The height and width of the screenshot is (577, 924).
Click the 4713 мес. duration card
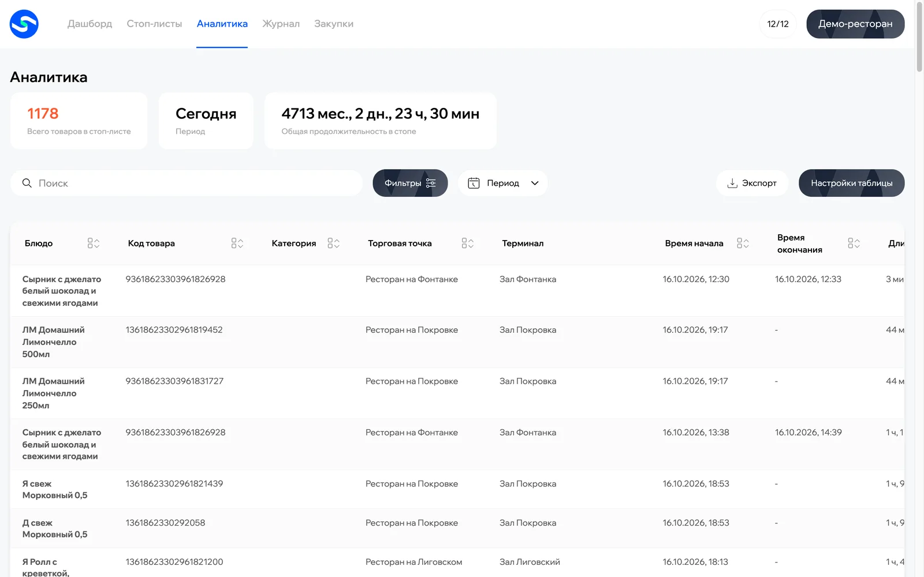pos(380,121)
